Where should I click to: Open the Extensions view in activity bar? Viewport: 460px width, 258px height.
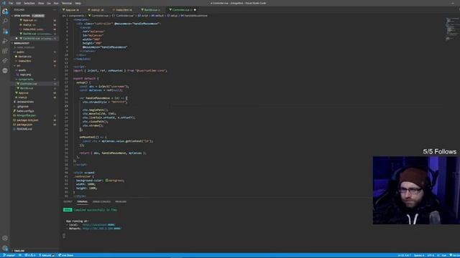pyautogui.click(x=5, y=51)
